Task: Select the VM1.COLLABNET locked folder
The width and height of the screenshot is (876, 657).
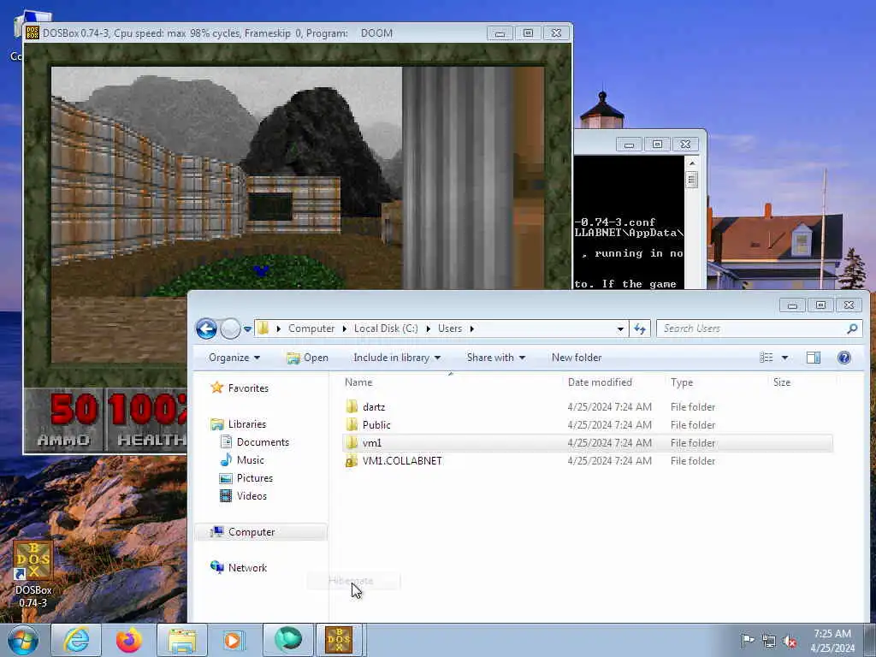Action: click(x=402, y=461)
